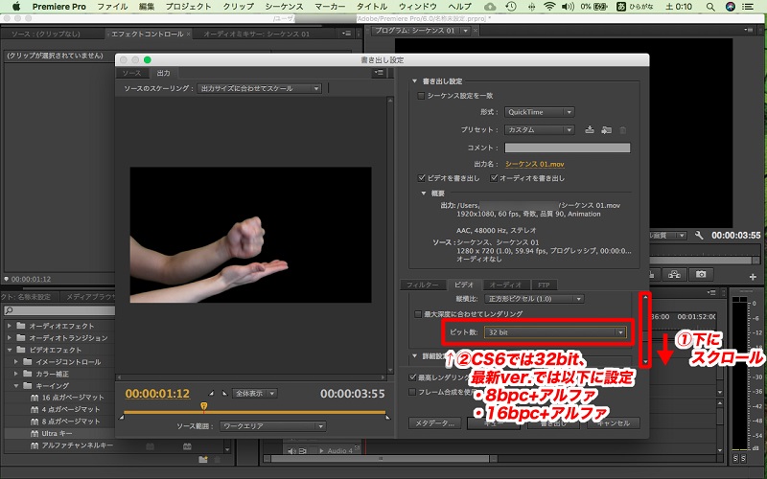
Task: Click the コメント text input field
Action: pyautogui.click(x=568, y=147)
